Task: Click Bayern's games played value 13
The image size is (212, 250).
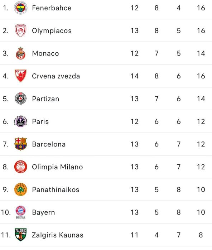Action: pos(135,212)
